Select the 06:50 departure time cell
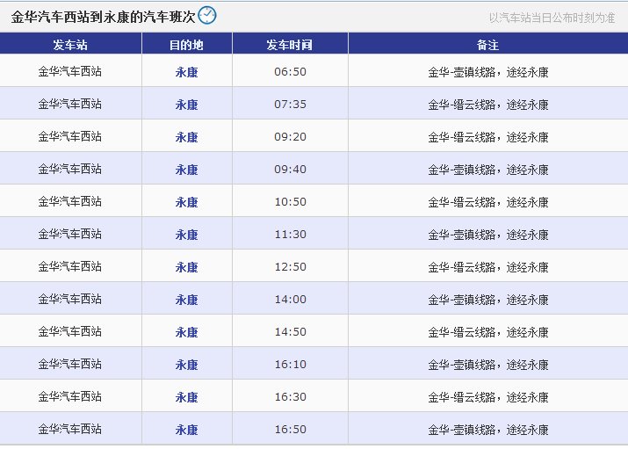 [291, 72]
